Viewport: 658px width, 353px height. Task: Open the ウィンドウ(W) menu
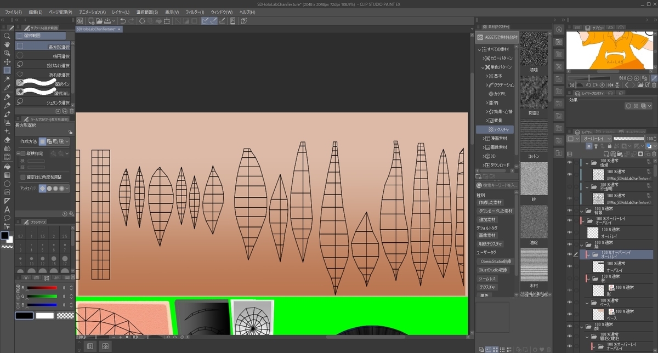pos(222,12)
